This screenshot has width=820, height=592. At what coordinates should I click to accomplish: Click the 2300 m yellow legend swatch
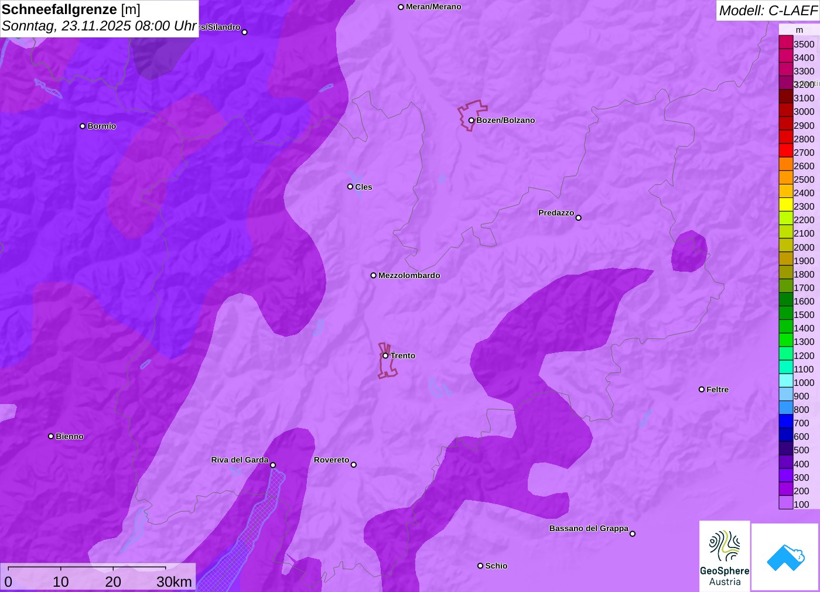coord(786,205)
